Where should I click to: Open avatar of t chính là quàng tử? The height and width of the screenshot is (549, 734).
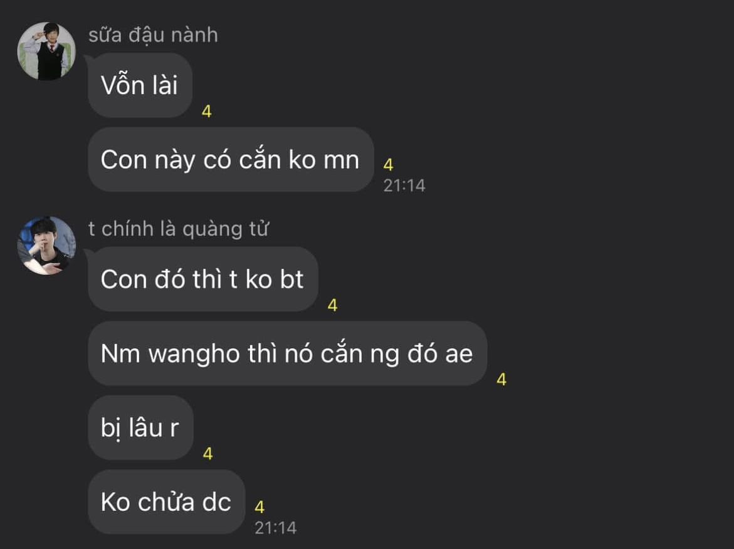(x=46, y=245)
